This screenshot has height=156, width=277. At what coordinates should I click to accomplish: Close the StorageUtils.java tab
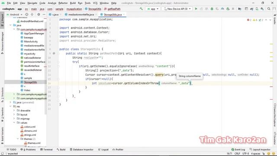[x=124, y=14]
